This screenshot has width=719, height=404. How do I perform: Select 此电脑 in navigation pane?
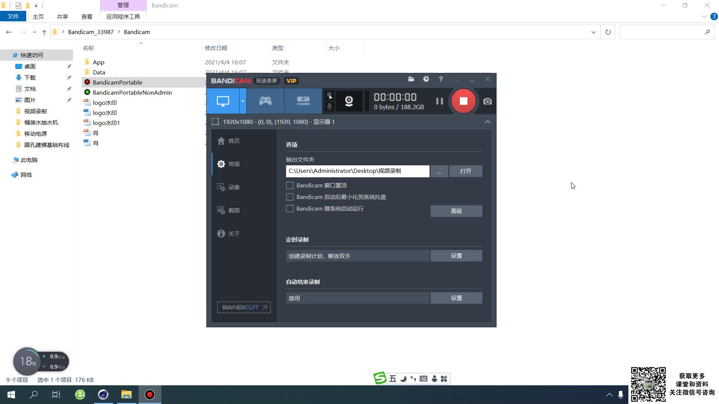29,160
